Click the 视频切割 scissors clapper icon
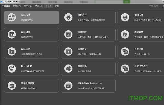This screenshot has width=164, height=105. (12, 34)
